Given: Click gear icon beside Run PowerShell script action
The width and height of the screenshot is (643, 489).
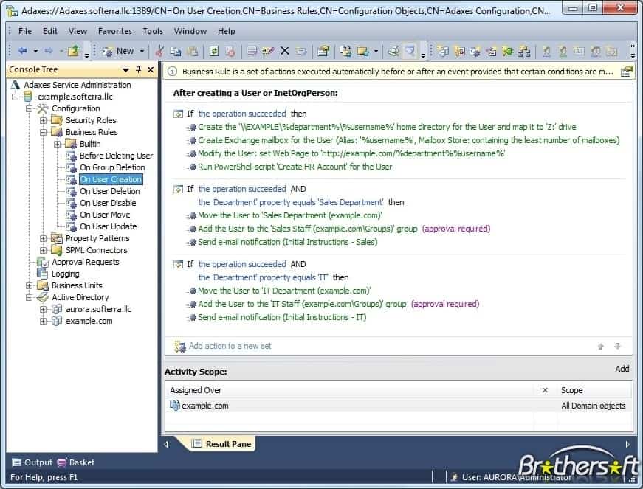Looking at the screenshot, I should coord(191,167).
